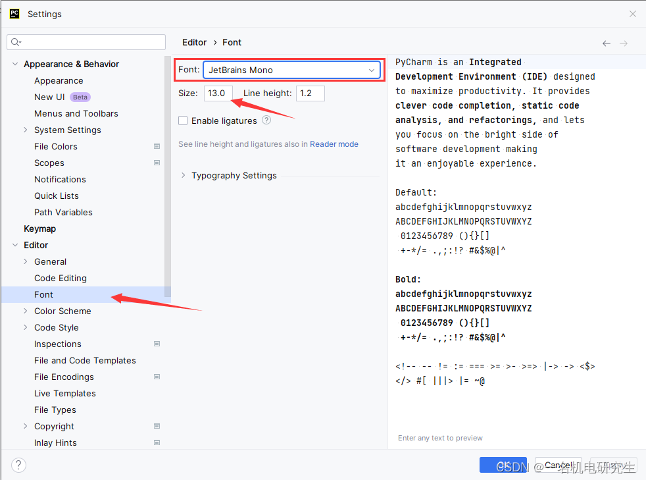Open Live Templates settings
The width and height of the screenshot is (646, 480).
[65, 393]
